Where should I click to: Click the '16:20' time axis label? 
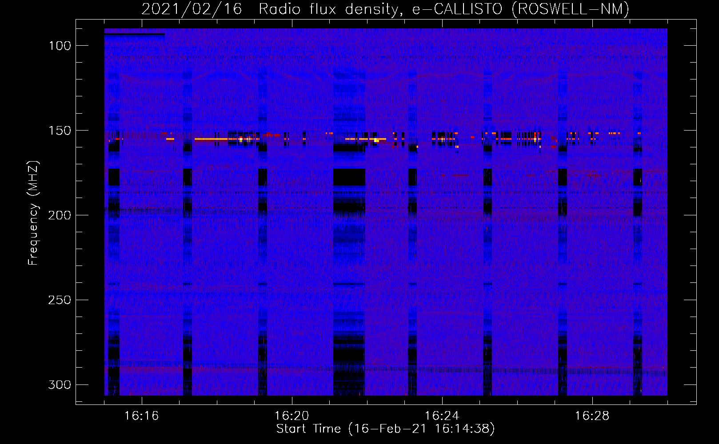(x=292, y=416)
